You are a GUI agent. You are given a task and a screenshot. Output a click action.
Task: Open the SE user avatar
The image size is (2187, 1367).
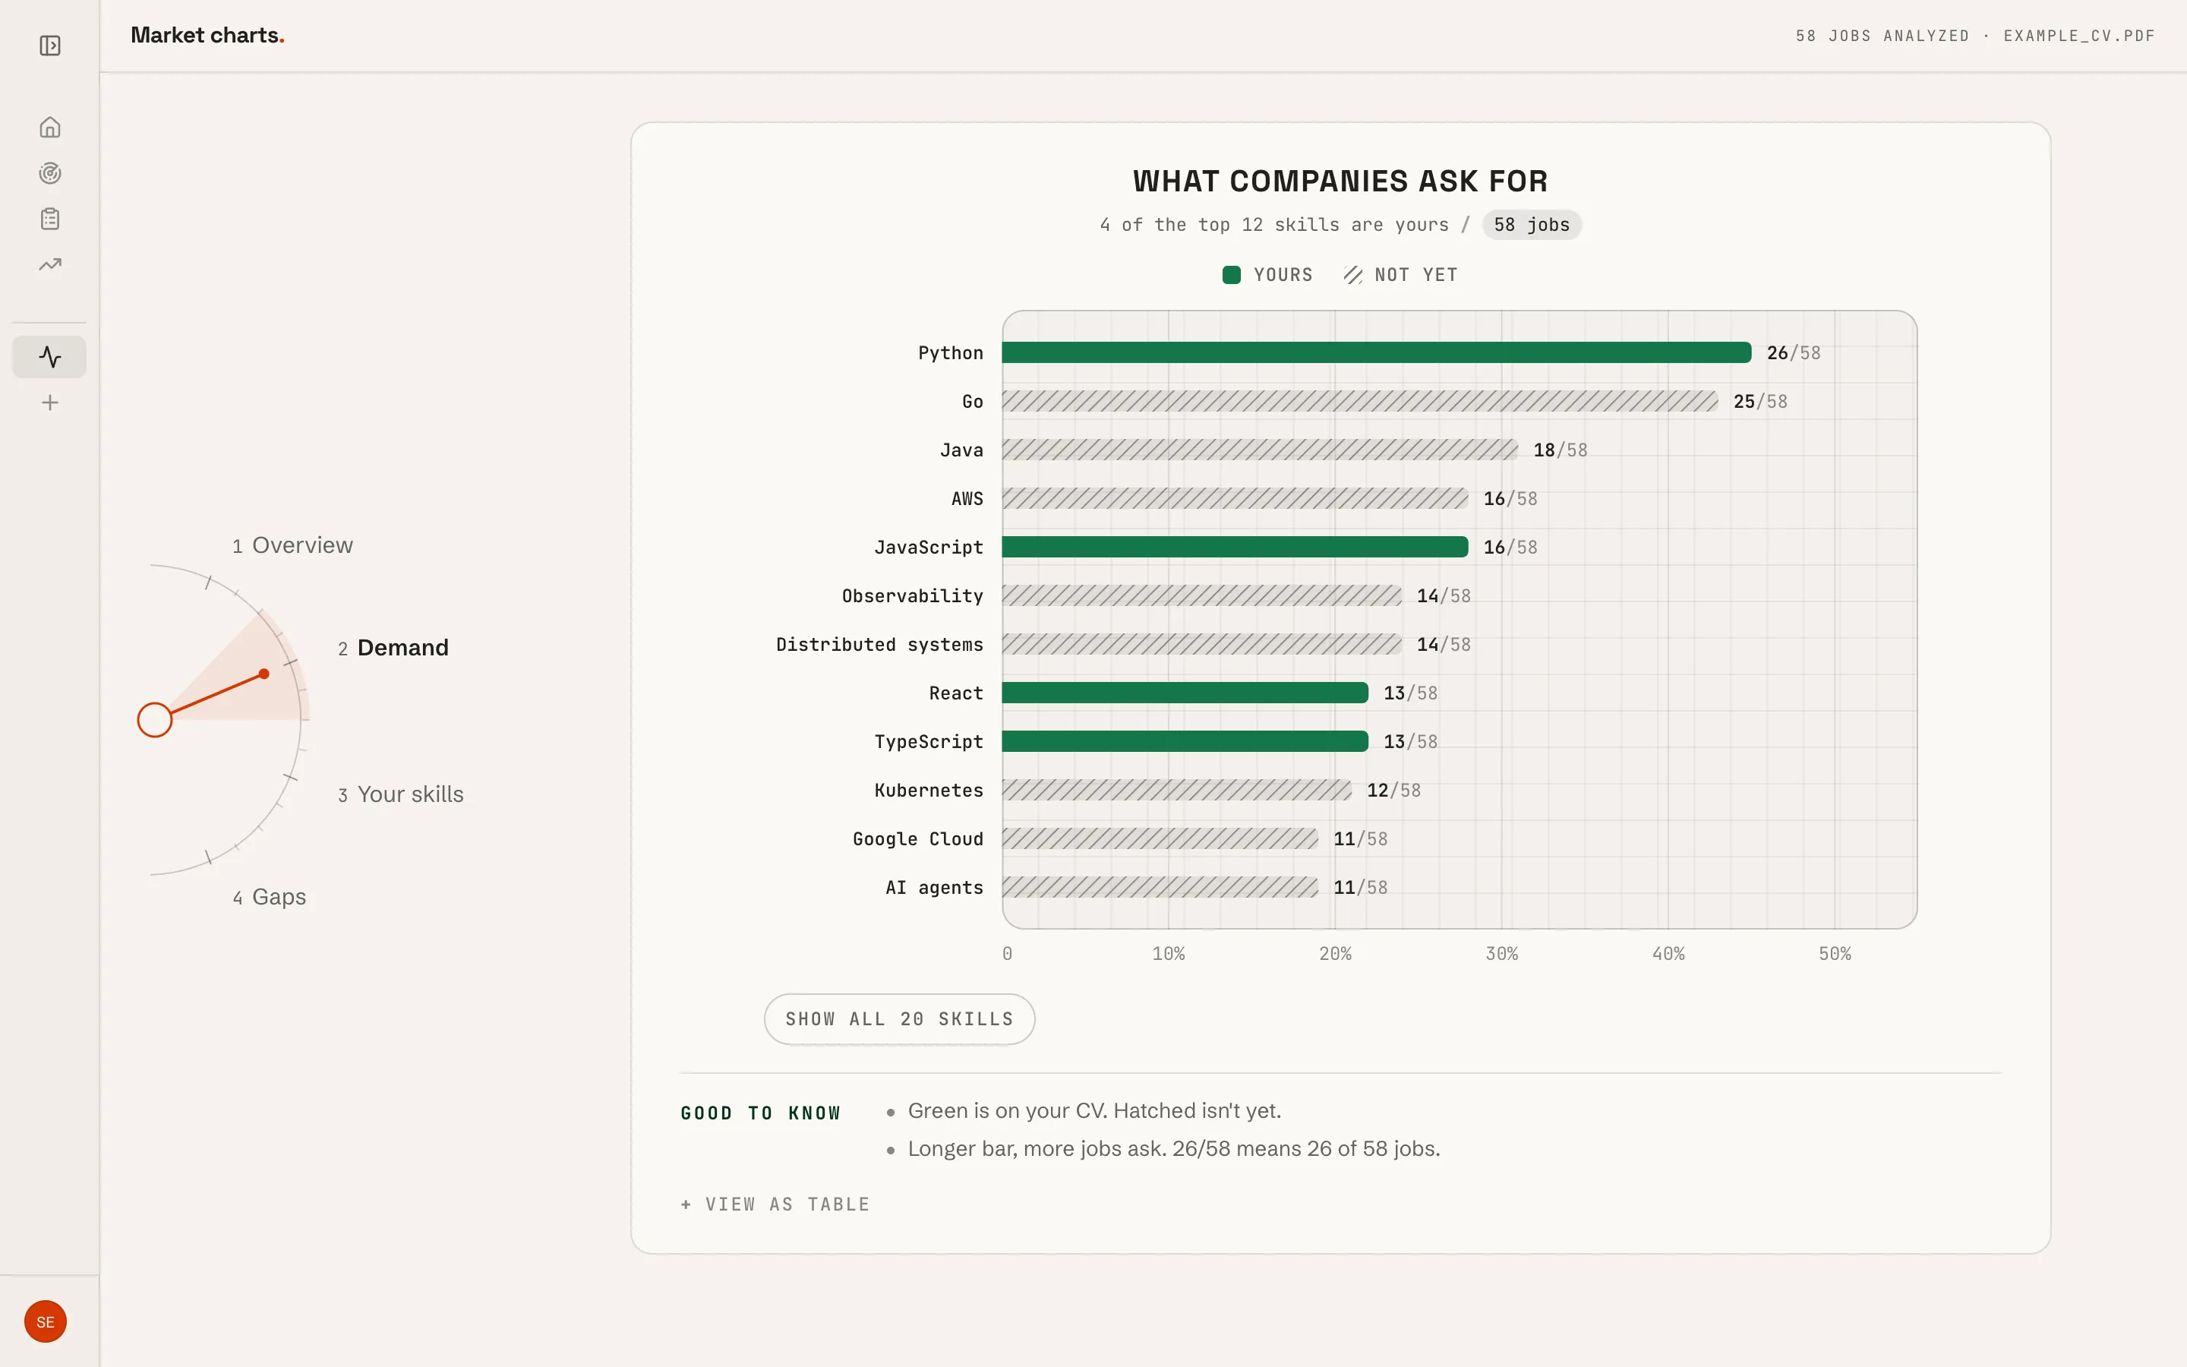coord(46,1321)
